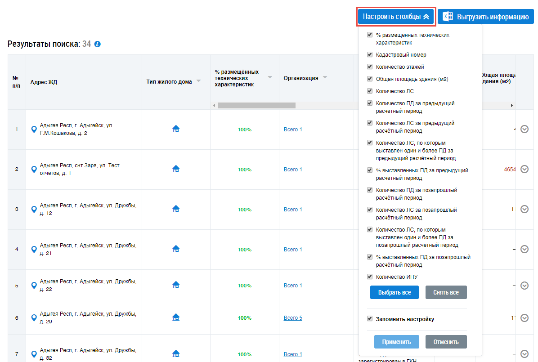The width and height of the screenshot is (538, 362).
Task: Click house icon in row 6
Action: pos(176,317)
